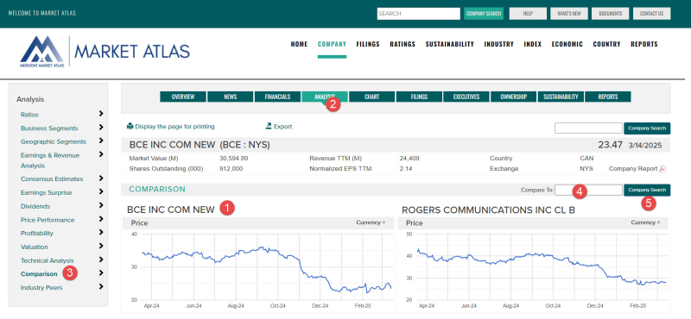The image size is (691, 319).
Task: Open the Index menu
Action: [x=532, y=44]
